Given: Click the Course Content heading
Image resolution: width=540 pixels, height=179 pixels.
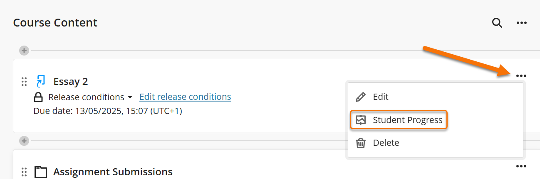Looking at the screenshot, I should click(x=55, y=22).
